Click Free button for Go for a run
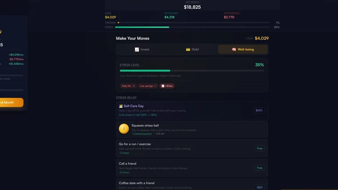Screen dimensions: 338x190 [x=260, y=148]
